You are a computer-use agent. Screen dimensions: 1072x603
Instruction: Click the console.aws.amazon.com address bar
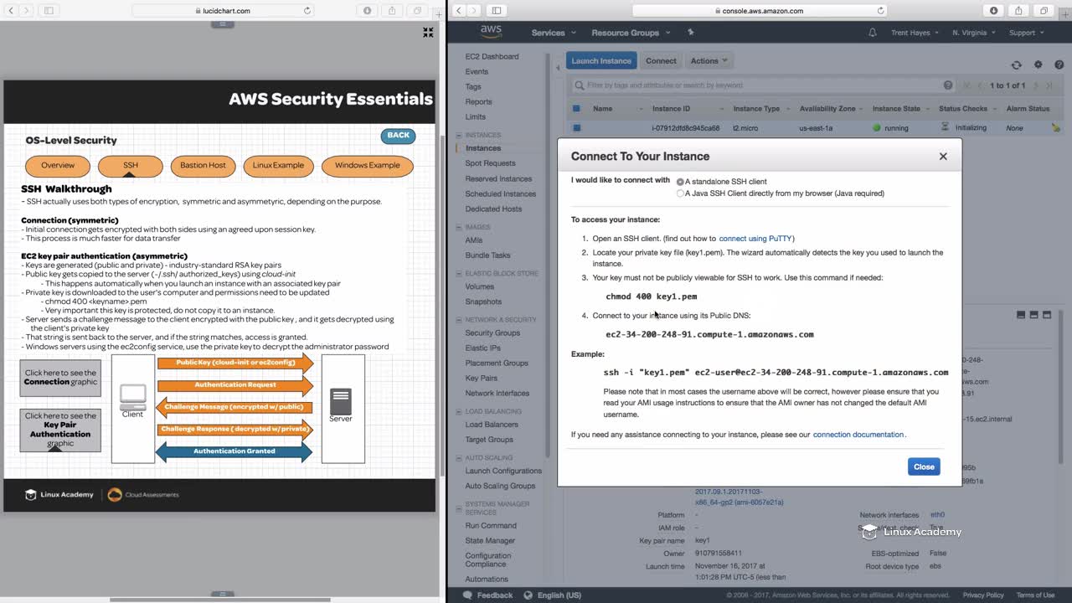coord(759,11)
